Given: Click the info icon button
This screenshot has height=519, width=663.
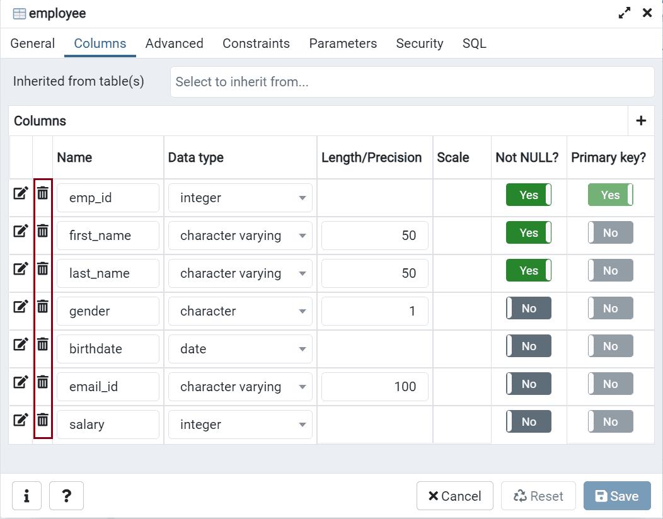Looking at the screenshot, I should tap(26, 496).
